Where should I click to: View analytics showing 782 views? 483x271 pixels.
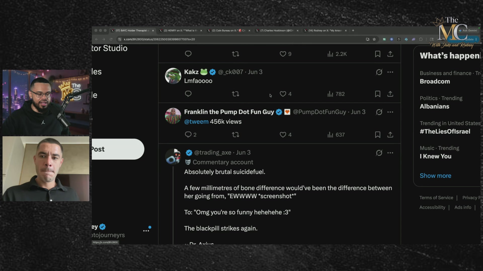point(336,94)
